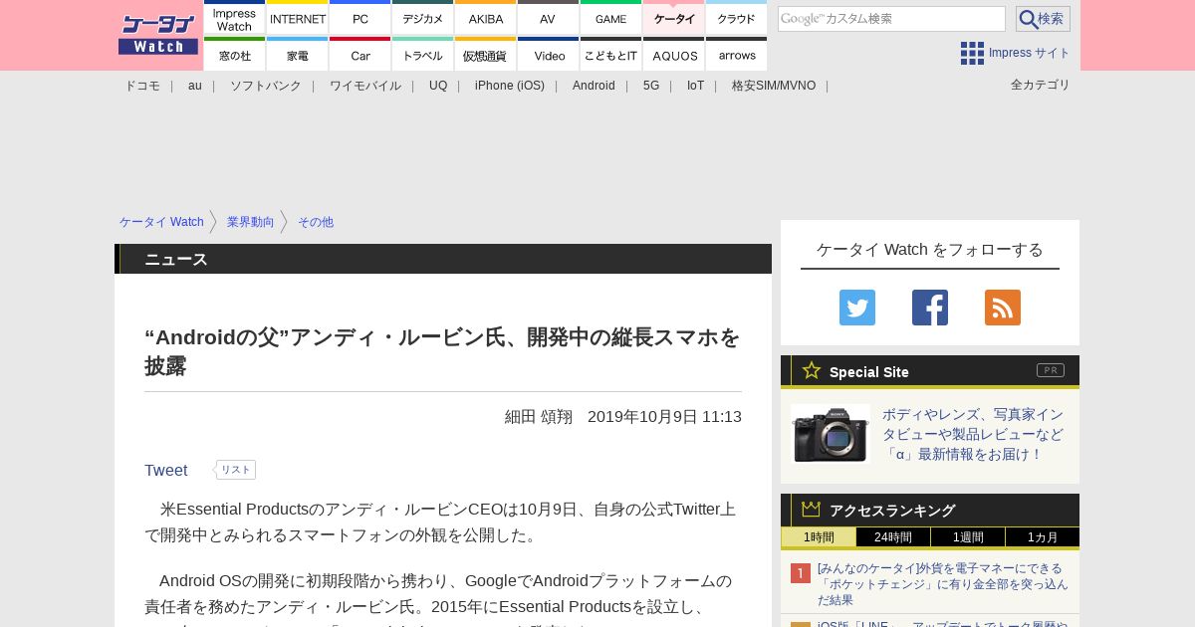Open the クラウド Watch tab
This screenshot has height=627, width=1195.
[737, 18]
